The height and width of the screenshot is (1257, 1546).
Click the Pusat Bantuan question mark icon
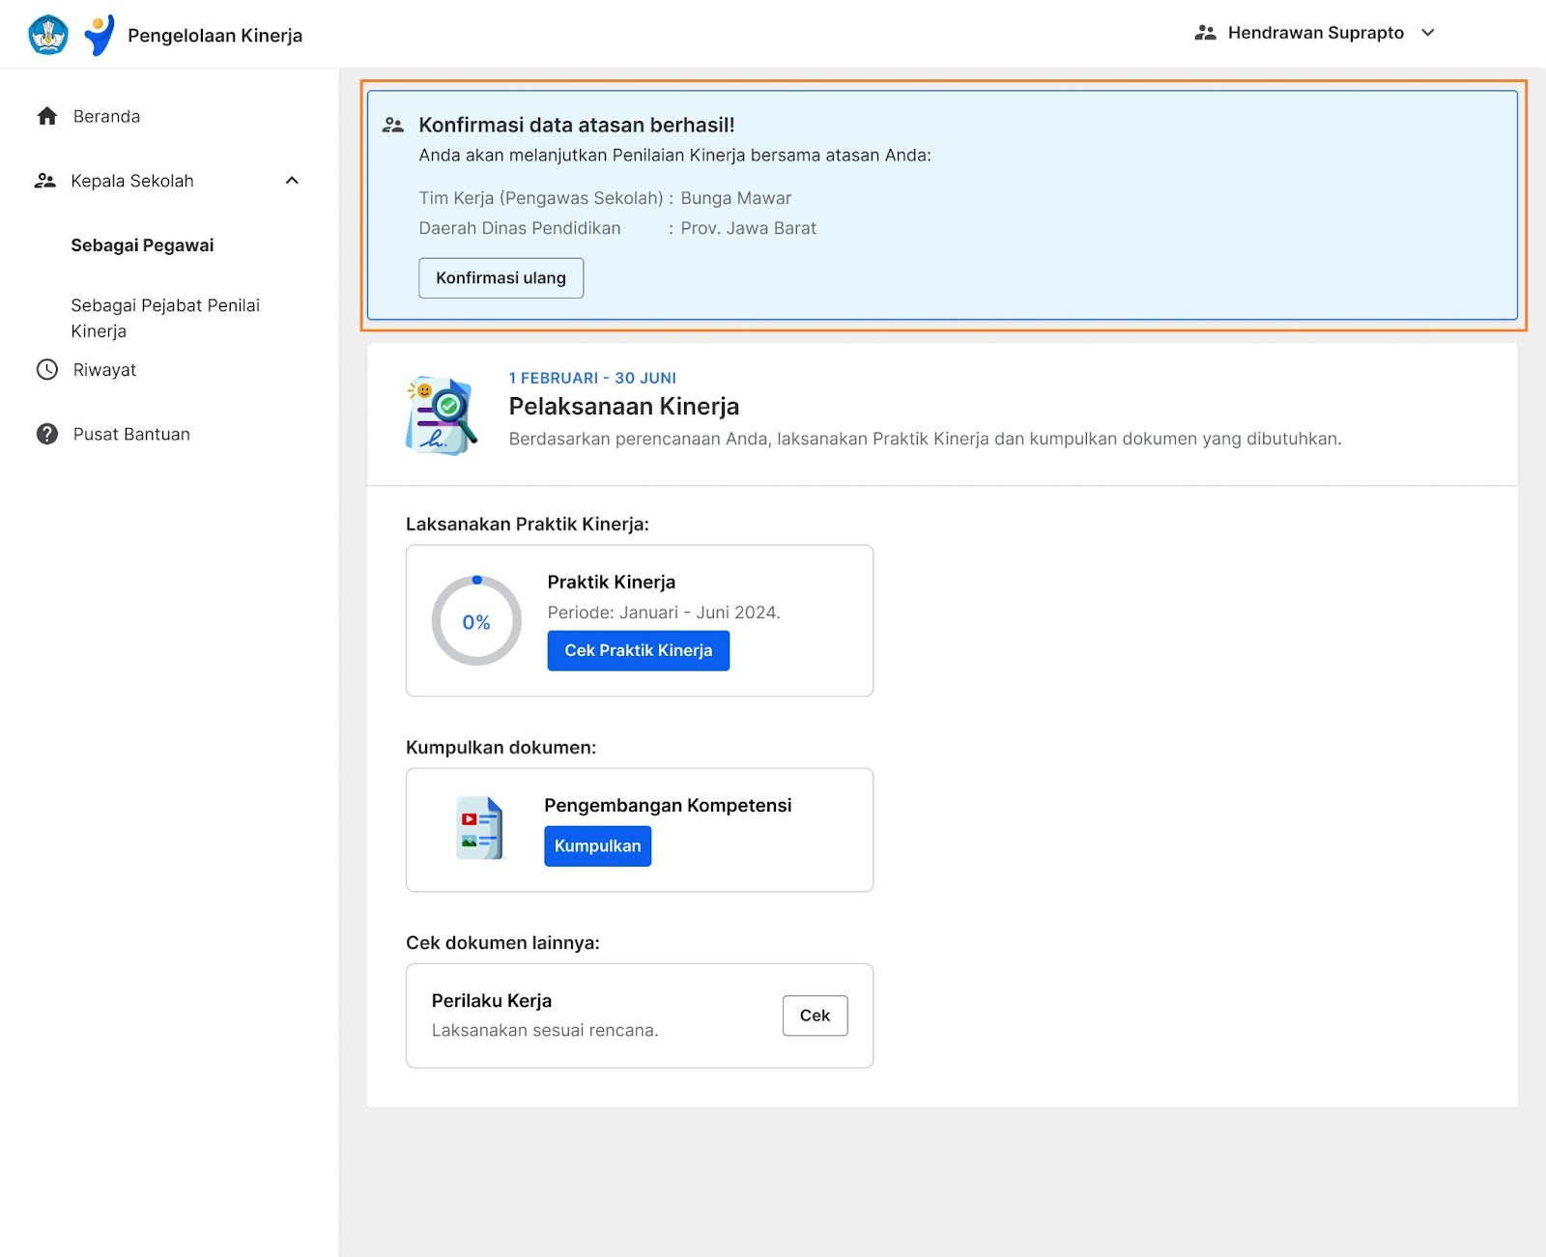click(x=47, y=434)
